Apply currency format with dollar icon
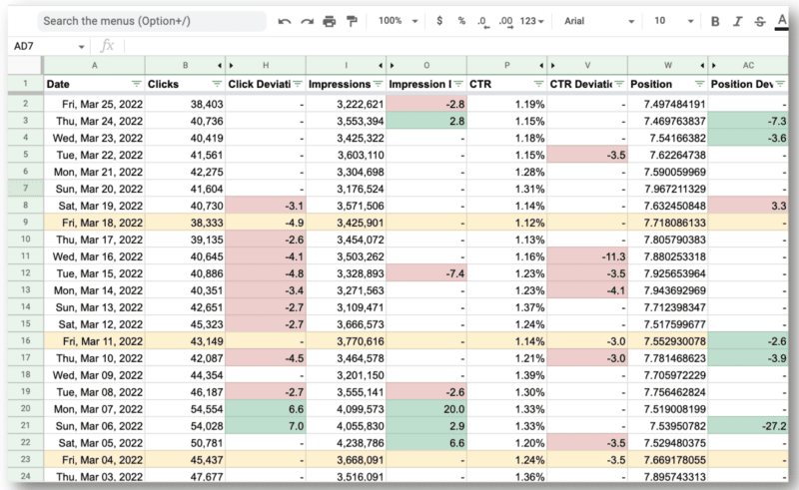The width and height of the screenshot is (799, 490). pos(440,21)
